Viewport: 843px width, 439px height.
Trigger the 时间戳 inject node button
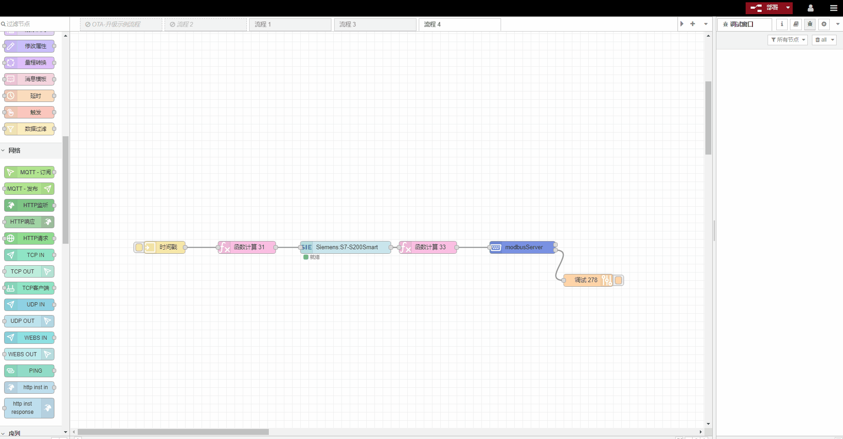(x=139, y=247)
